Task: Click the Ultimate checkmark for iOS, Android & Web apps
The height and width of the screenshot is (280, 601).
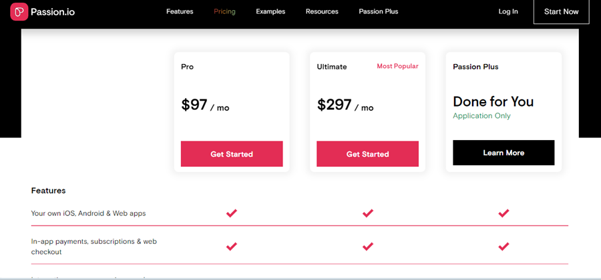Action: 367,213
